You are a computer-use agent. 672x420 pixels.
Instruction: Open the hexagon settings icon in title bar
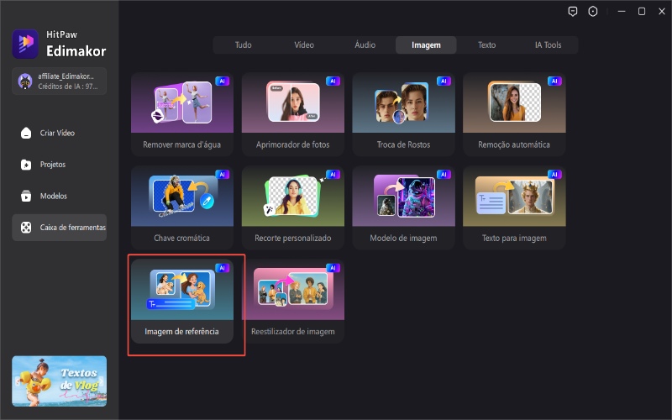(x=593, y=12)
